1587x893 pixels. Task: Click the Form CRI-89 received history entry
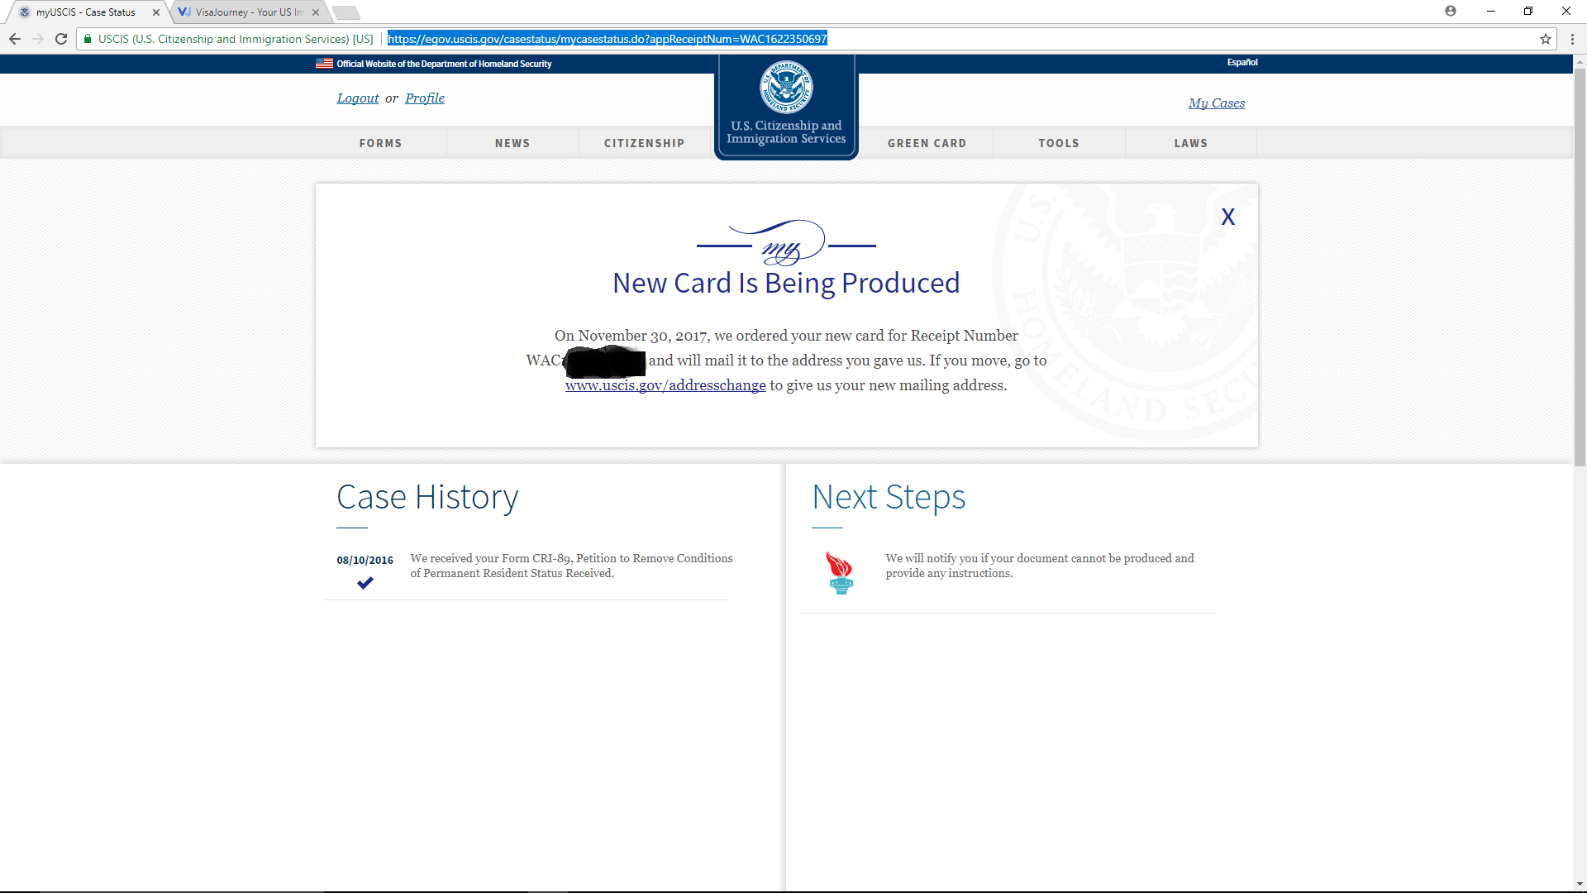[571, 566]
